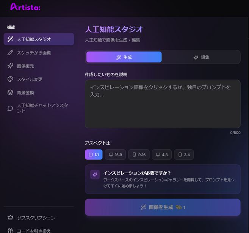Click the pencil icon for スケッチから画像
Viewport: 249px width, 233px height.
click(x=10, y=53)
